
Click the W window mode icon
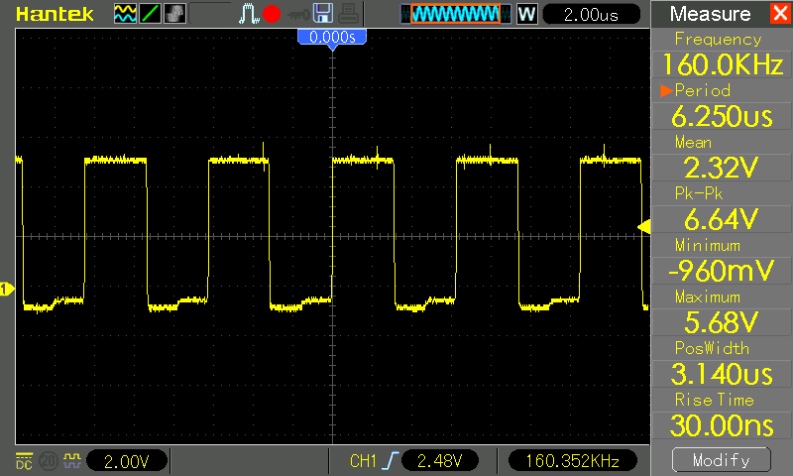click(x=526, y=14)
